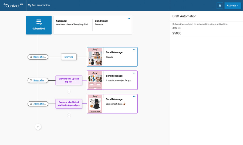
Task: Add branch below Clicked any link condition
Action: click(69, 115)
